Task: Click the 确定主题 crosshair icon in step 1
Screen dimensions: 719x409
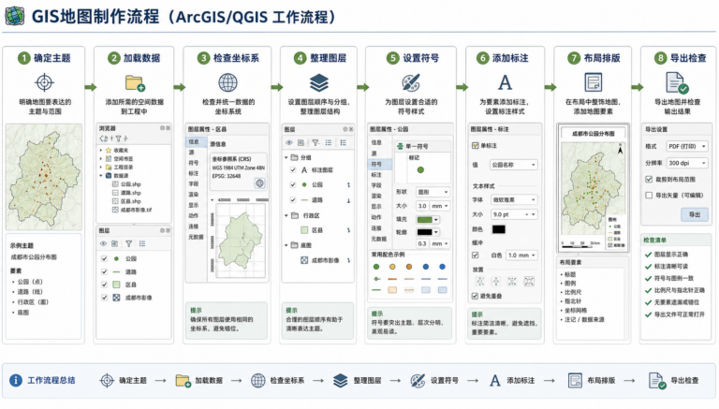Action: (x=45, y=83)
